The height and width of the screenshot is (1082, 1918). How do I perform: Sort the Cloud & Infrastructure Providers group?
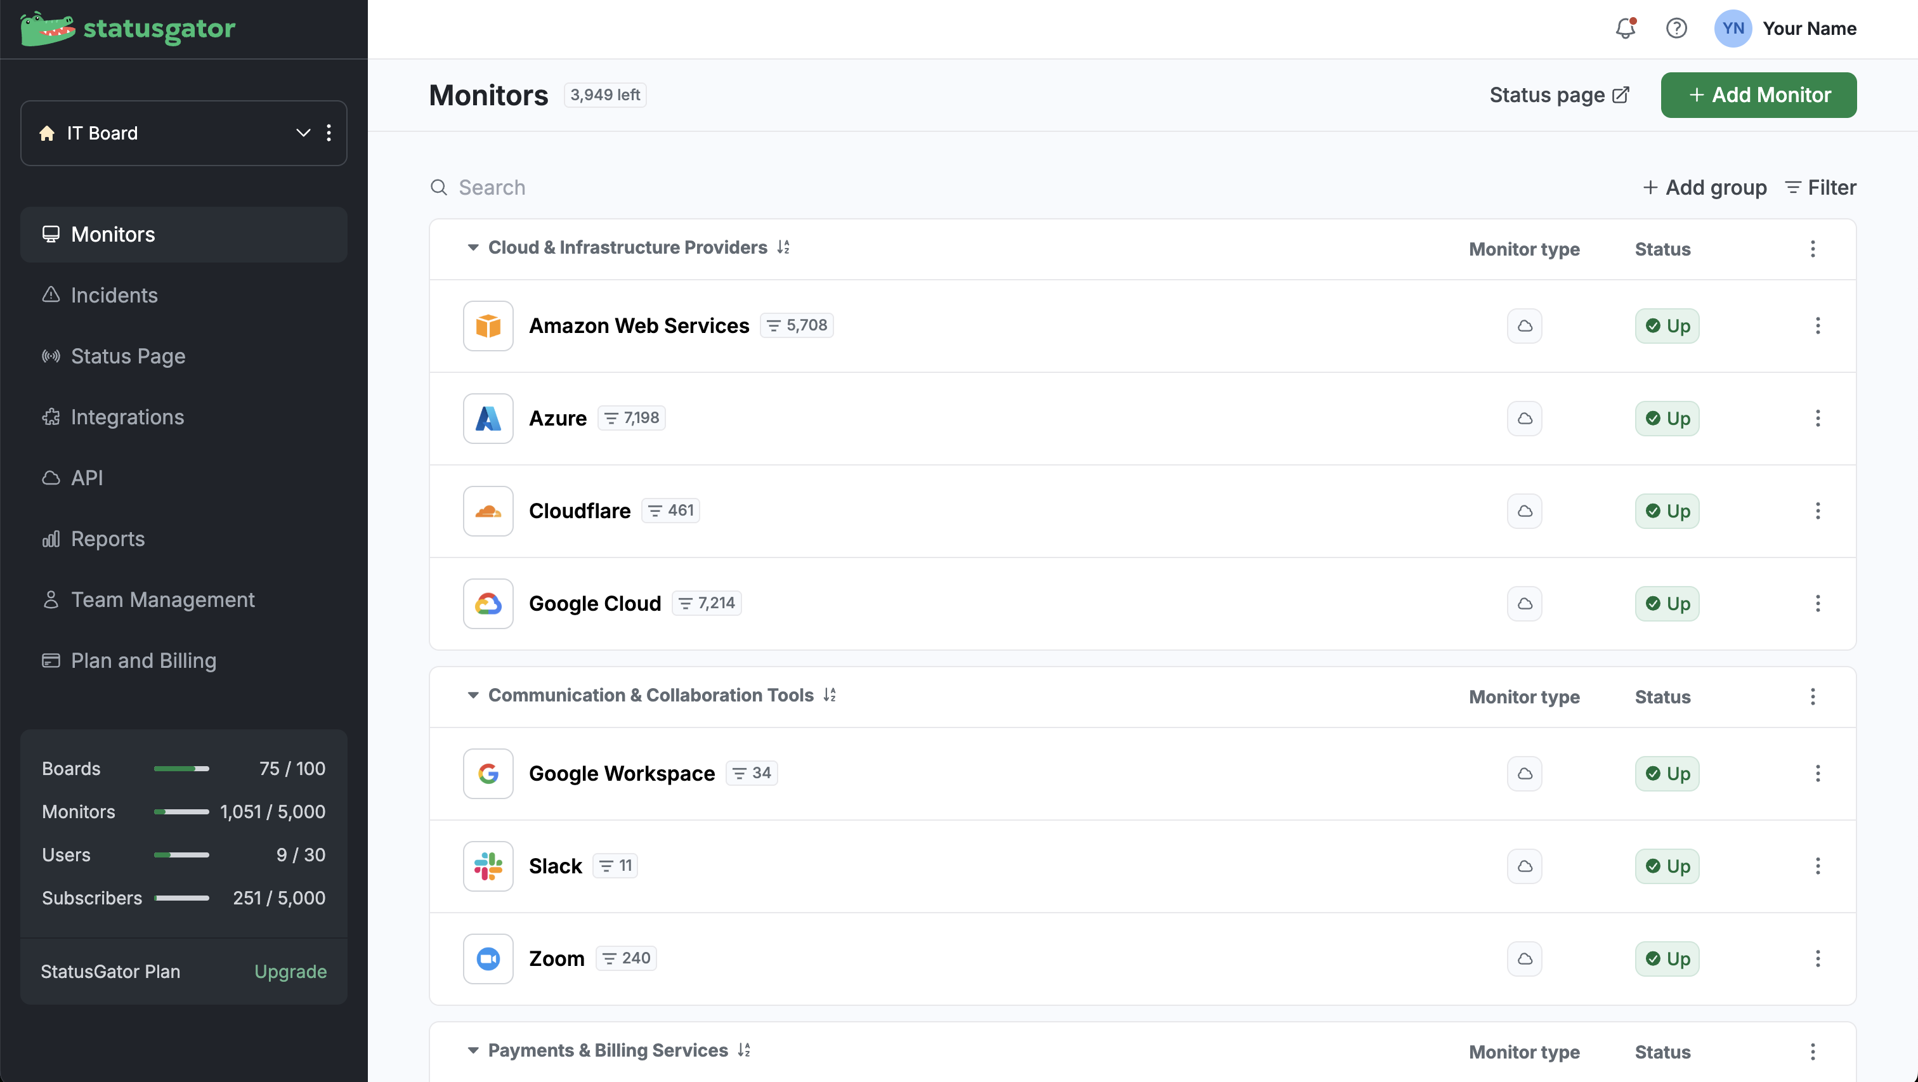(x=783, y=247)
